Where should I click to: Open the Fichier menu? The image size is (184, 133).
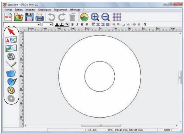pos(8,10)
